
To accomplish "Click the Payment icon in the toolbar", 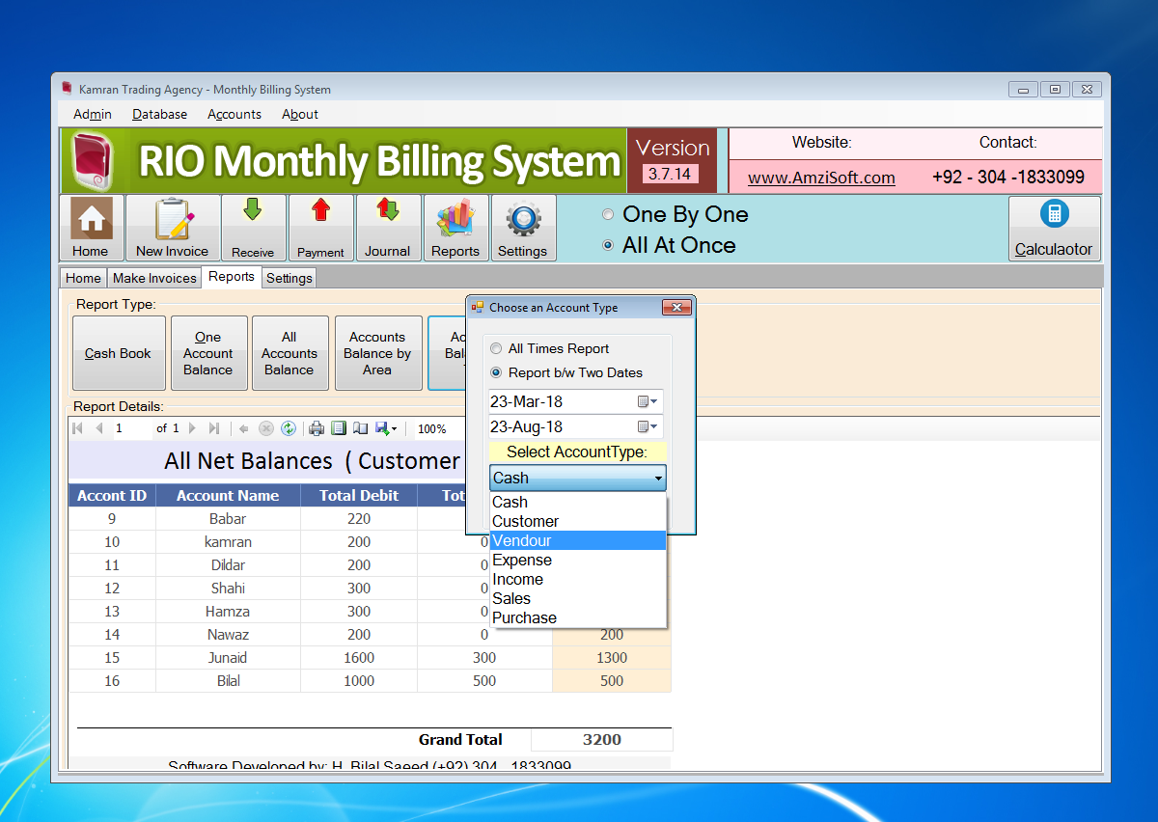I will coord(320,228).
